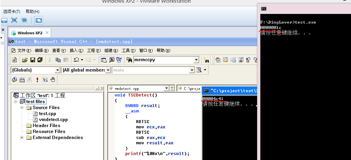Image resolution: width=351 pixels, height=160 pixels.
Task: Click the VMware show/hide console bar icon
Action: (4, 20)
